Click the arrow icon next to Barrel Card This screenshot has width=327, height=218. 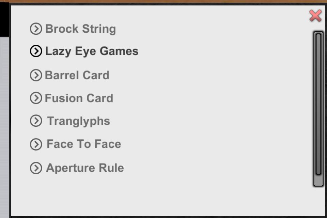click(x=36, y=75)
